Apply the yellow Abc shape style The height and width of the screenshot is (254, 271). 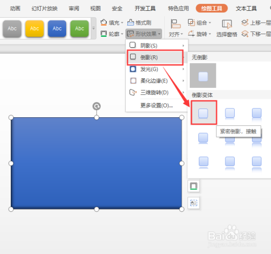tap(35, 29)
